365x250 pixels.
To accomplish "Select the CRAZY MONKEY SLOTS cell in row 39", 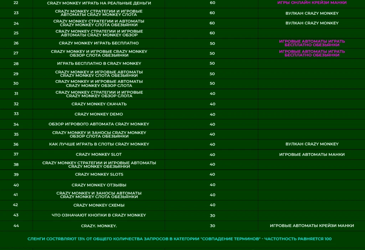I will coord(99,175).
